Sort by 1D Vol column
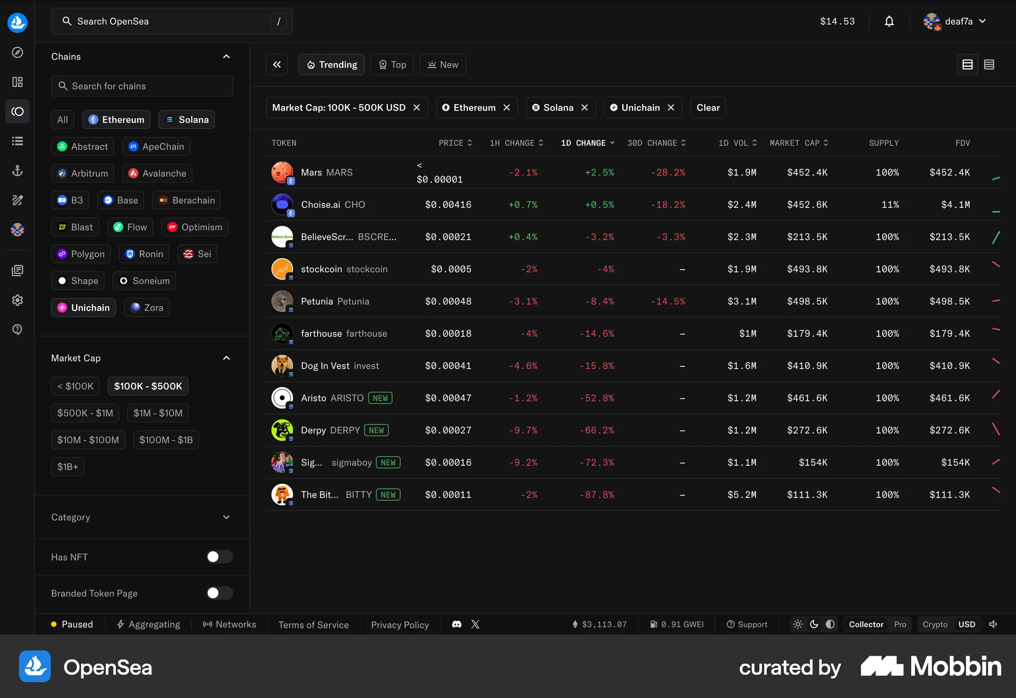1016x698 pixels. (738, 143)
